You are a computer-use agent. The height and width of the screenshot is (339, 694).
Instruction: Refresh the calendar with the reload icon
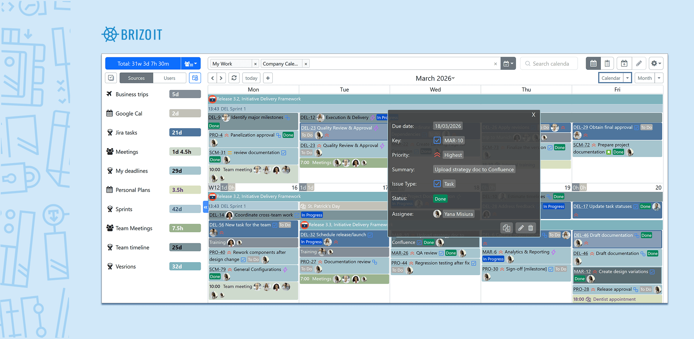(x=234, y=78)
